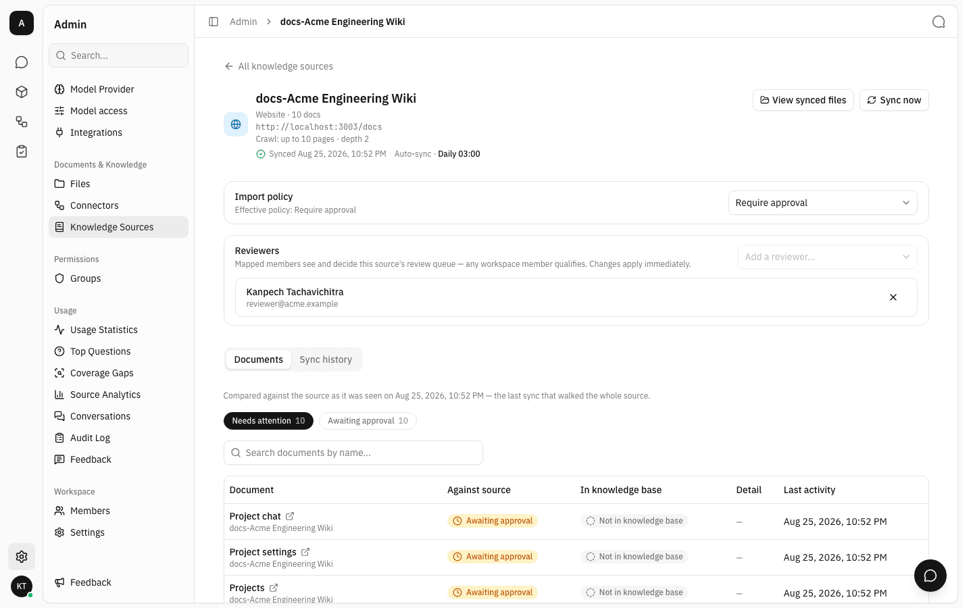The image size is (973, 608).
Task: Open Files section
Action: click(x=118, y=184)
